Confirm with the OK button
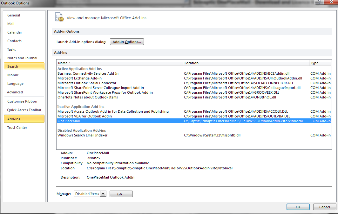Screen dimensions: 338x214 (298, 207)
